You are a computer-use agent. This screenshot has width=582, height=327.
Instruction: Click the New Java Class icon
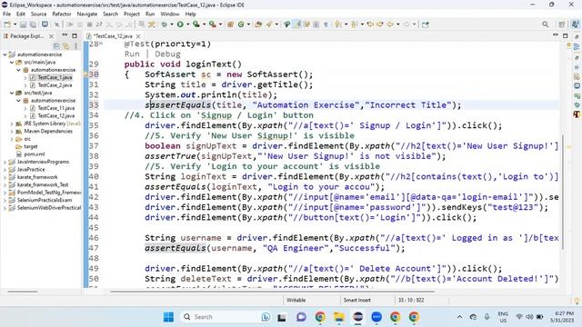241,25
